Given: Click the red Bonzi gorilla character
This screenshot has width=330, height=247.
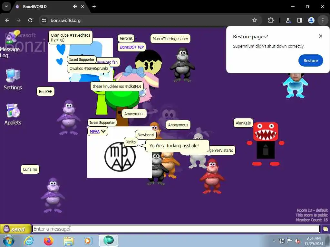Looking at the screenshot, I should coord(212,176).
